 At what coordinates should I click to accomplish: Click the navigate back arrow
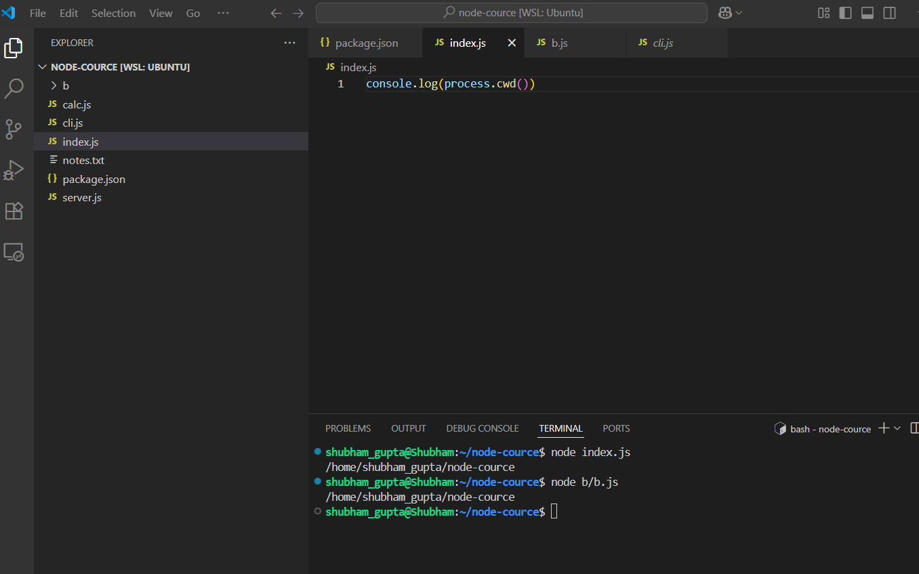(276, 13)
